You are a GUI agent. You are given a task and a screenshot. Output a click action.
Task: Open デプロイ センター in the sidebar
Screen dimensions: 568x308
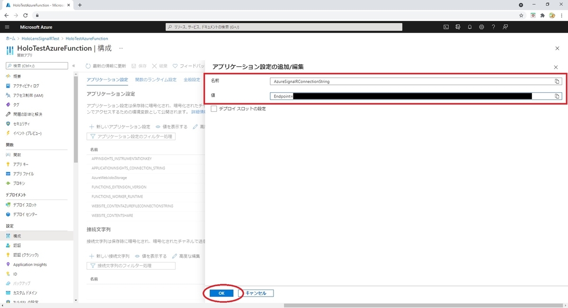[x=25, y=215]
